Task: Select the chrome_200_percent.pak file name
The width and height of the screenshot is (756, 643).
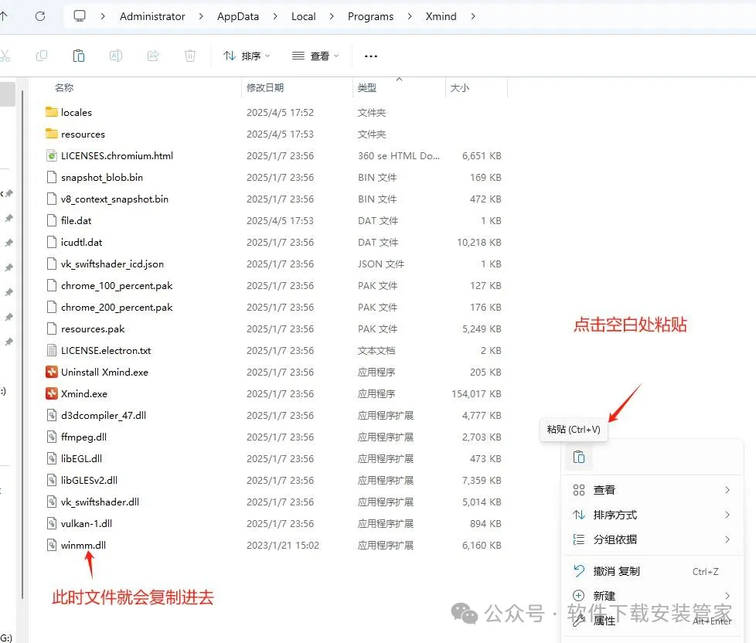Action: (117, 307)
